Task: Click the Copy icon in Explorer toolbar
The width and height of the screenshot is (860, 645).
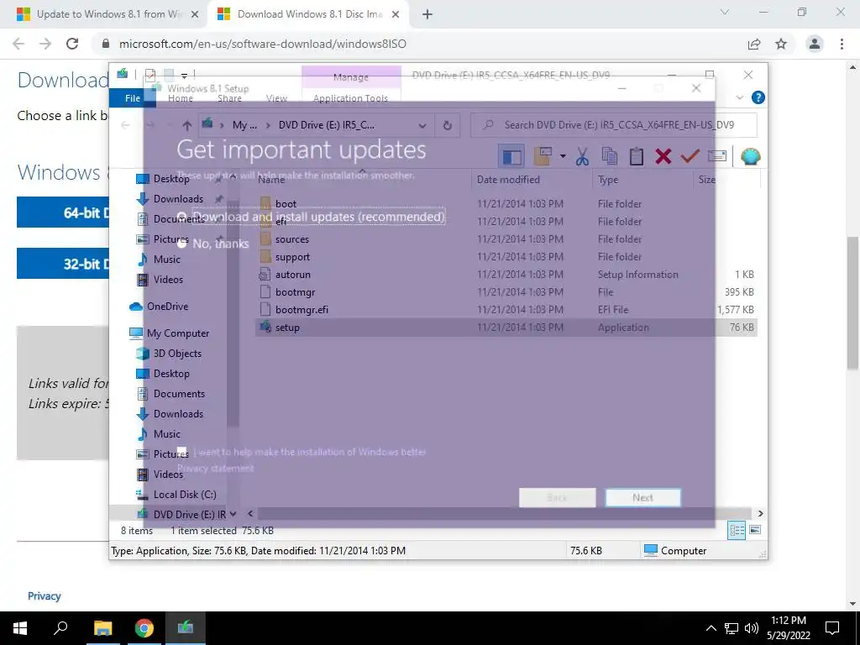Action: coord(610,157)
